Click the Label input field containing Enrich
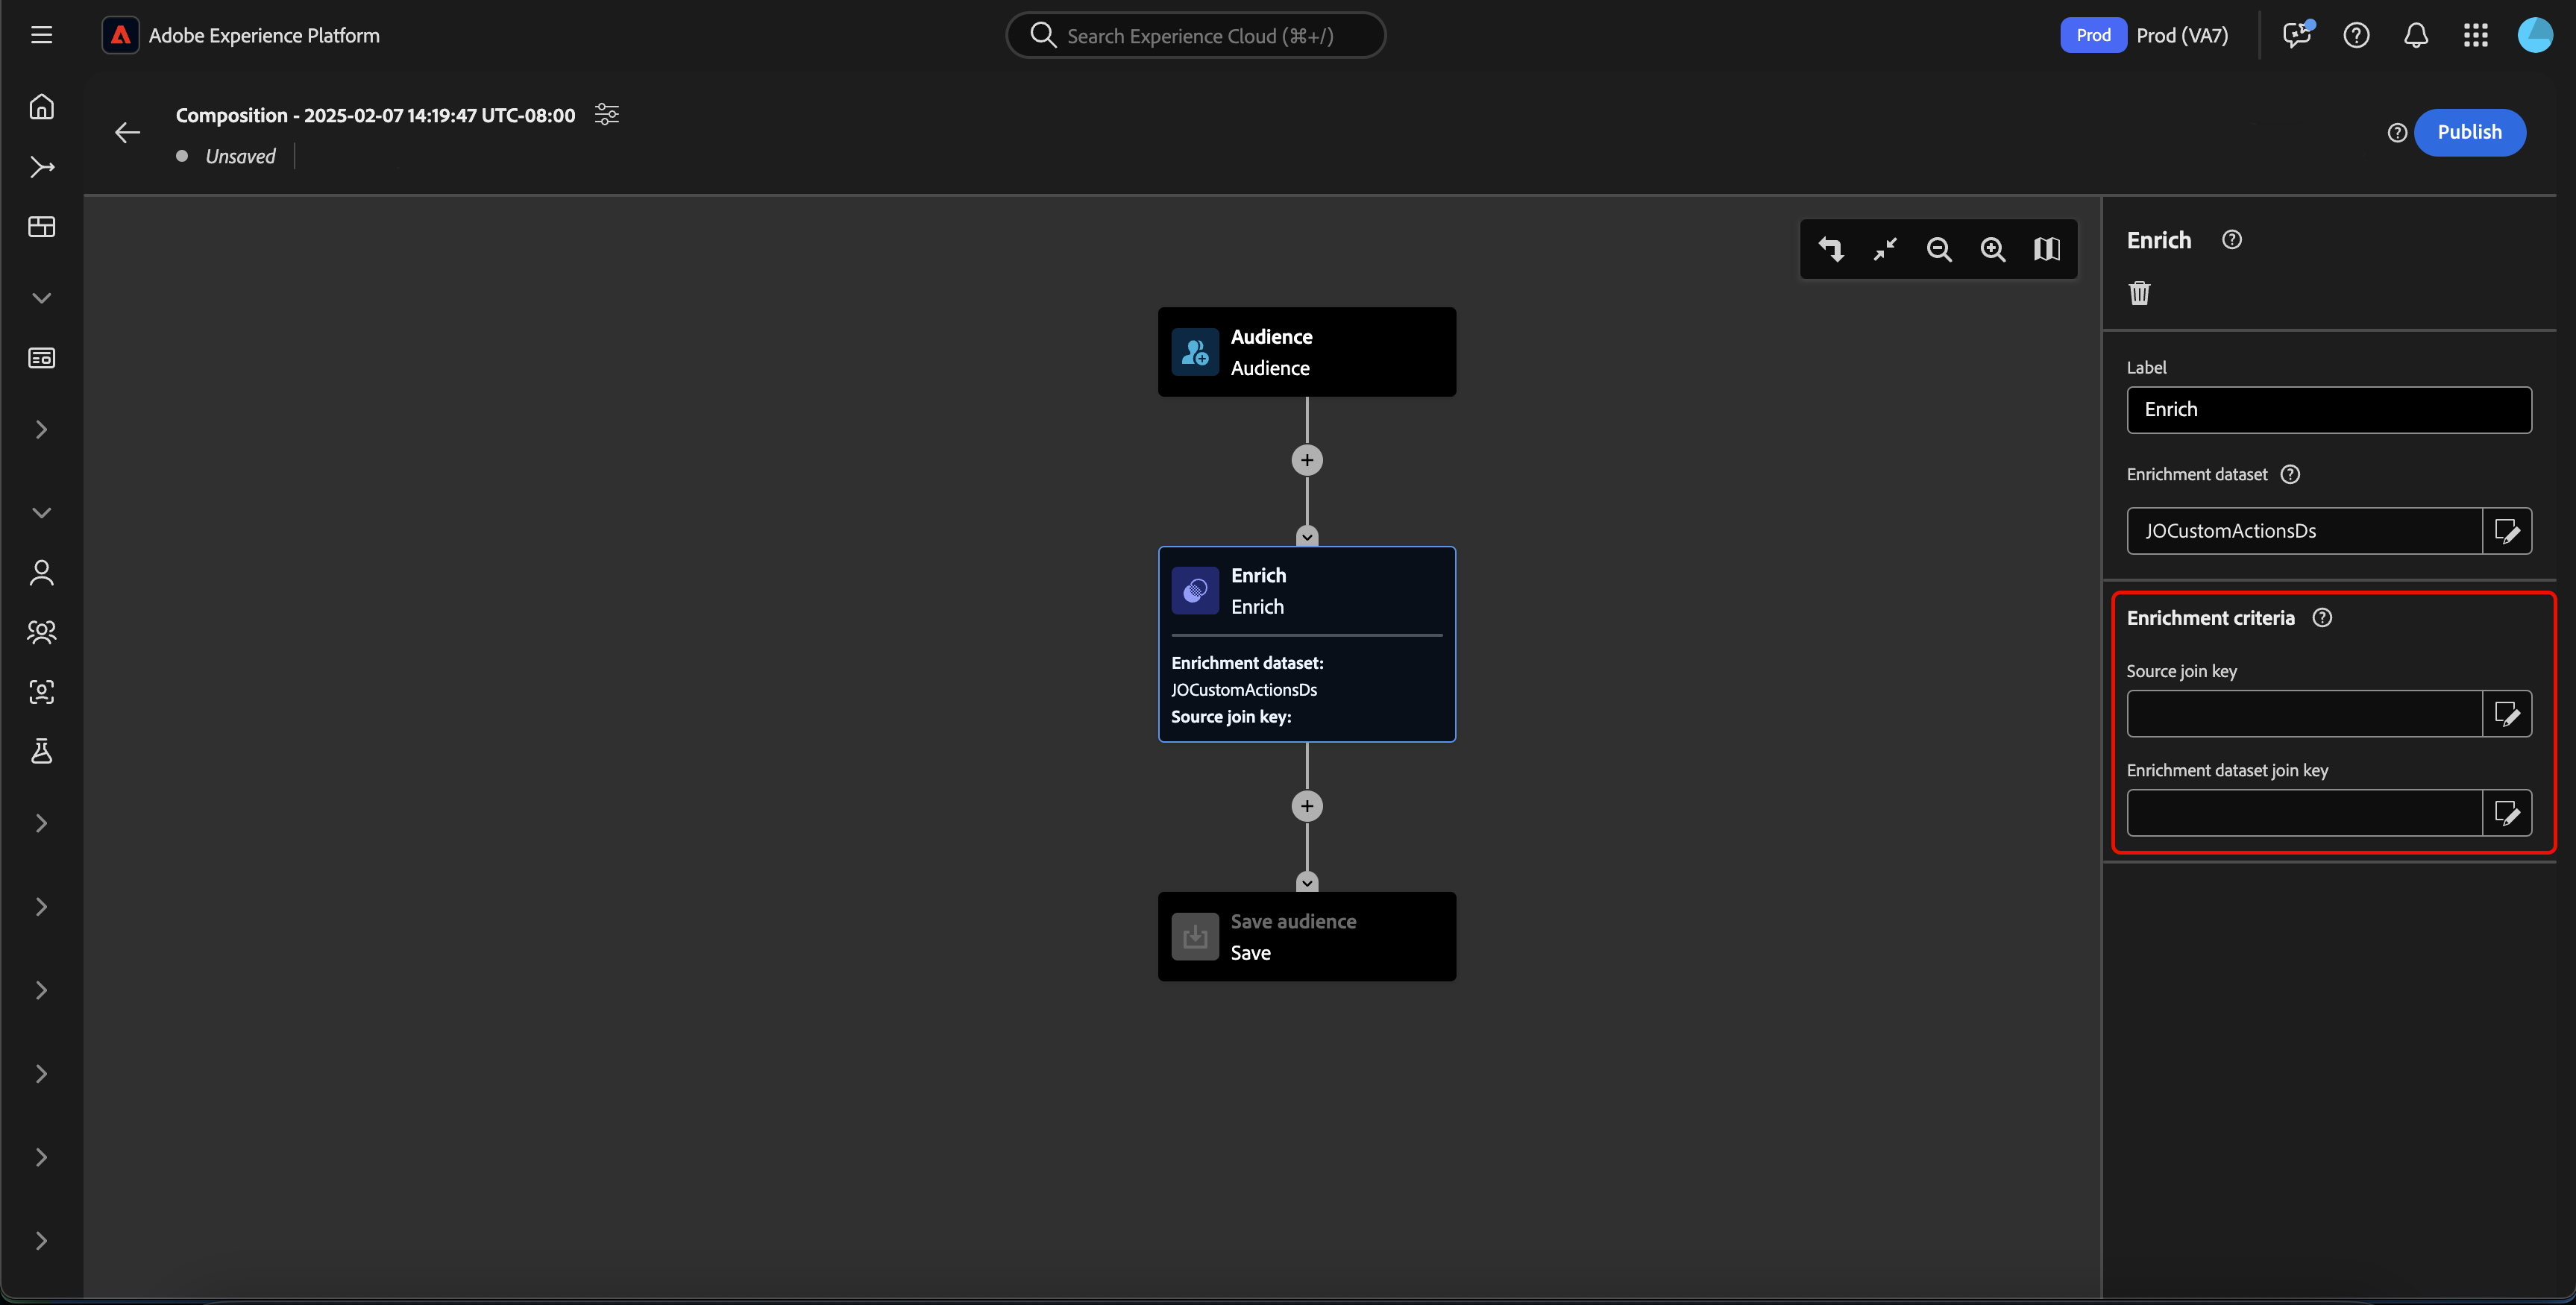 2328,410
